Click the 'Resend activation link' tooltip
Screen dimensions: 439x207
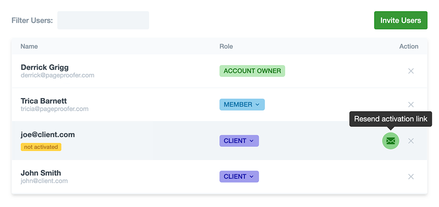click(x=391, y=119)
